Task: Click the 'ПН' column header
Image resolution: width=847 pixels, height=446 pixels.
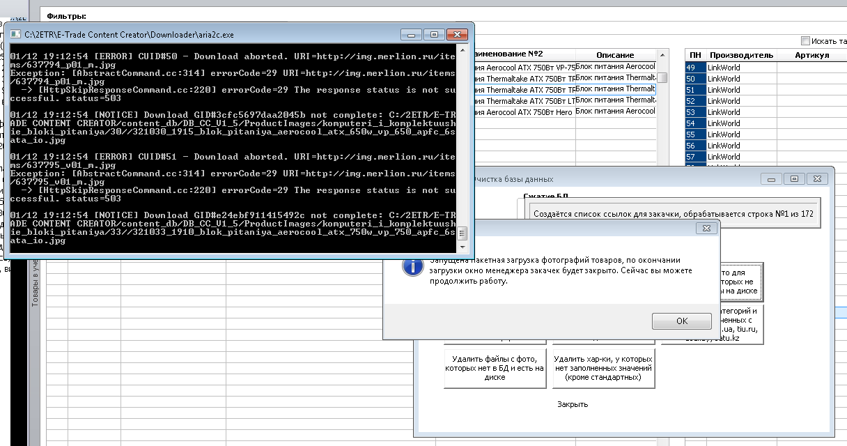Action: pyautogui.click(x=695, y=54)
